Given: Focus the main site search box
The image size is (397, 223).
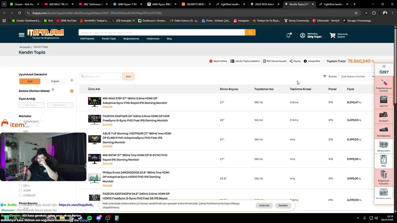Looking at the screenshot, I should tap(162, 33).
